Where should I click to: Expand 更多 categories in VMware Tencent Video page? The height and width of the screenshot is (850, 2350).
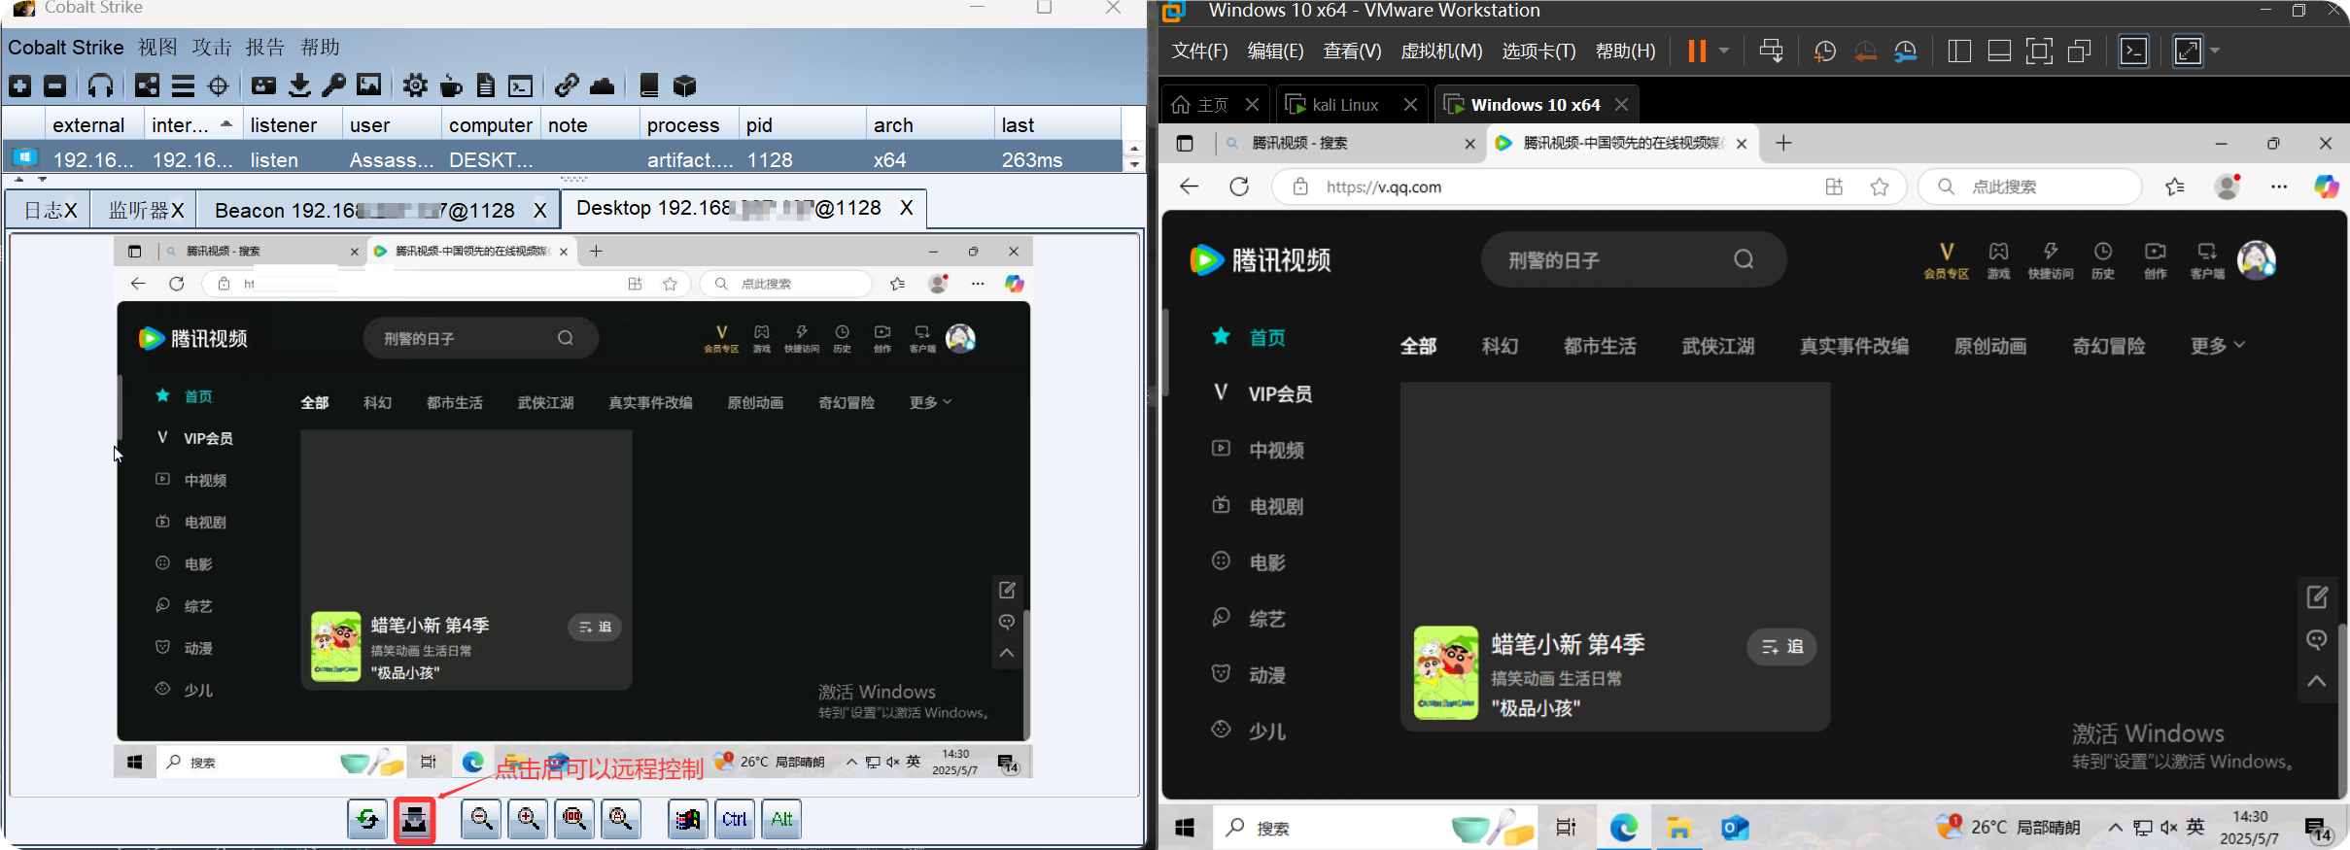pos(2218,346)
